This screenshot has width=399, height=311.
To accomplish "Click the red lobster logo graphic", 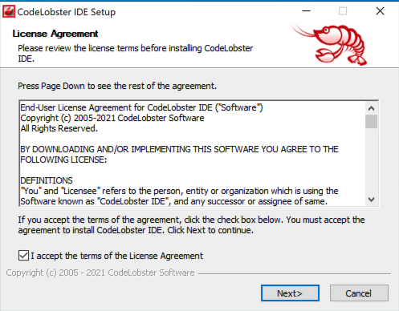I will point(330,44).
